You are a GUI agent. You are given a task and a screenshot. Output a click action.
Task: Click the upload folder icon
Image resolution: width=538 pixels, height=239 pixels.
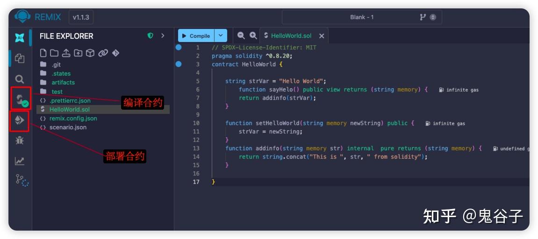pyautogui.click(x=78, y=53)
